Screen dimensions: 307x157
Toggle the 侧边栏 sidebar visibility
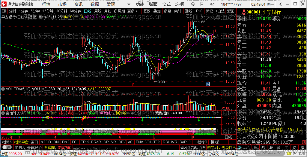[228, 147]
